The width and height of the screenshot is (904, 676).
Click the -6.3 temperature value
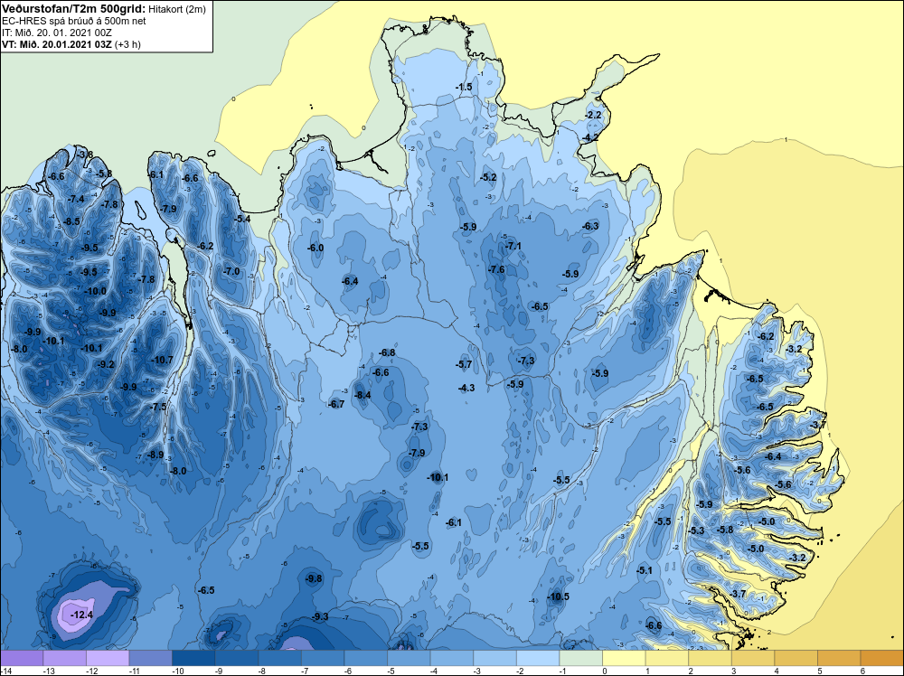coord(590,226)
